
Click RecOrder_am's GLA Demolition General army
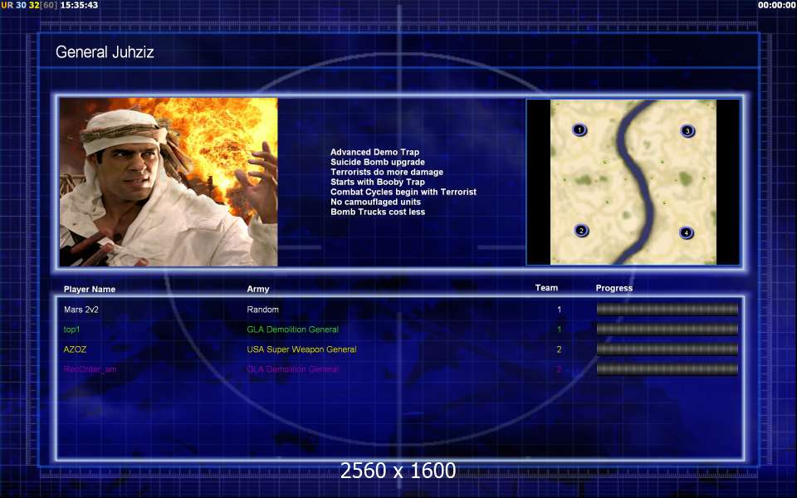pyautogui.click(x=293, y=369)
